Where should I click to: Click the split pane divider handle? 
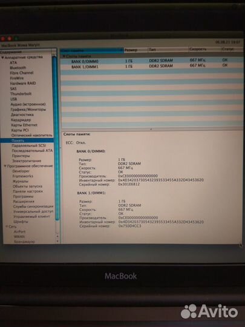click(x=151, y=130)
